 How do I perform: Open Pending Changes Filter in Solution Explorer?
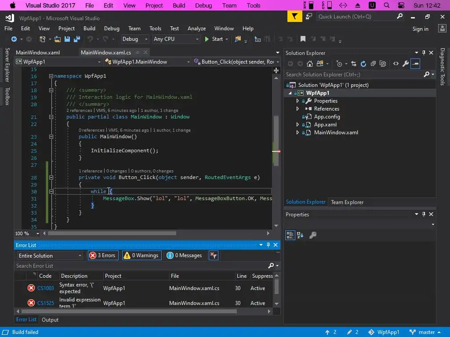click(339, 64)
